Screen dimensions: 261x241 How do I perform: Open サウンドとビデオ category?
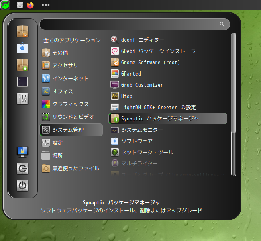(71, 117)
